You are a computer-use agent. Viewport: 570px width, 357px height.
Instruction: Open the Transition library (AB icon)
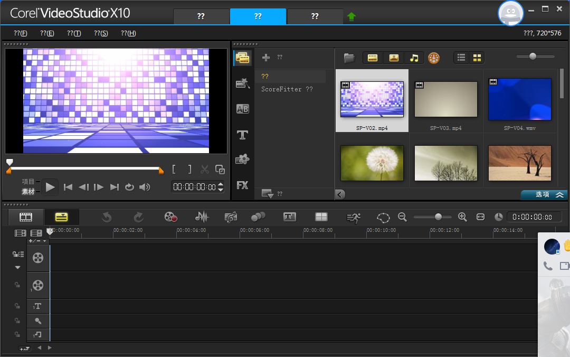[x=242, y=109]
